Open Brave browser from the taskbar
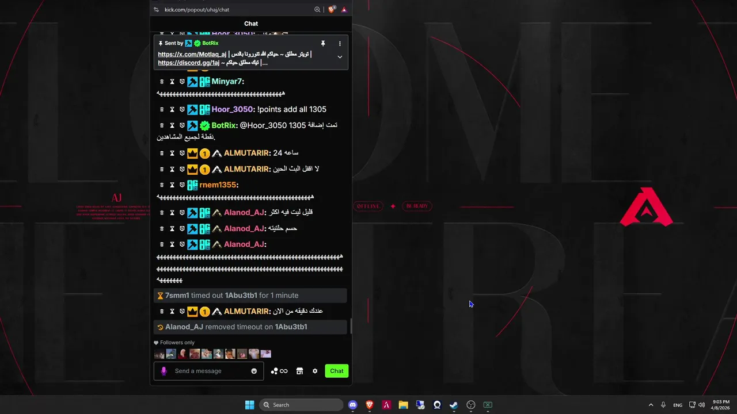This screenshot has width=737, height=414. [x=370, y=405]
